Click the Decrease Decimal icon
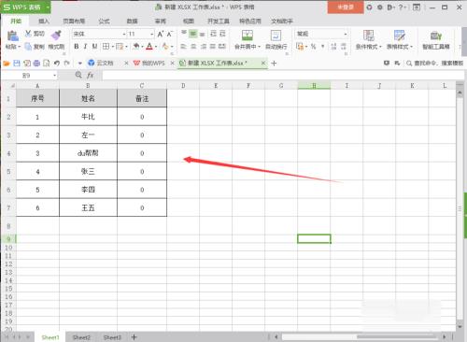Viewport: 467px width, 342px height. click(x=344, y=47)
